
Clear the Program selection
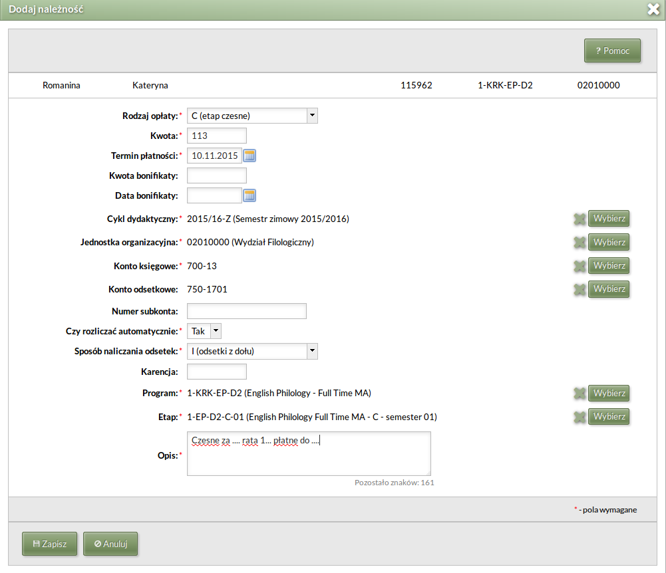pos(580,394)
